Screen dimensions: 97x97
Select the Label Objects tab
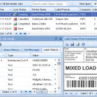[x=51, y=50]
